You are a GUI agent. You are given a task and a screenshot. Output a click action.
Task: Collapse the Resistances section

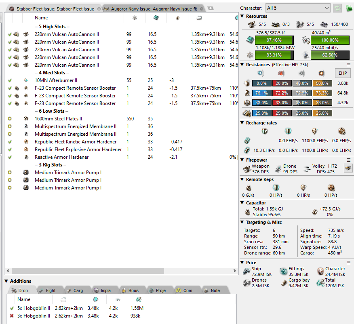pos(242,65)
